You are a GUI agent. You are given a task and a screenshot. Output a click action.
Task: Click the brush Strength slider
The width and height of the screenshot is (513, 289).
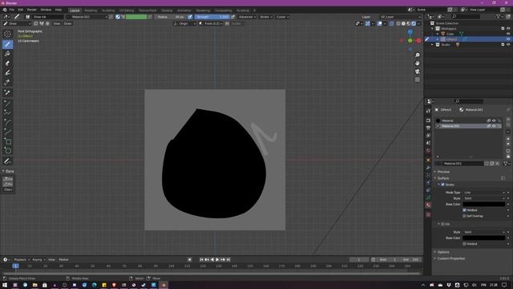pyautogui.click(x=212, y=17)
